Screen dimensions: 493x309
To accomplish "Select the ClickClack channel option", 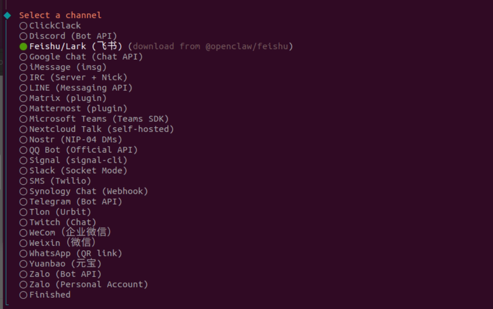I will point(50,26).
